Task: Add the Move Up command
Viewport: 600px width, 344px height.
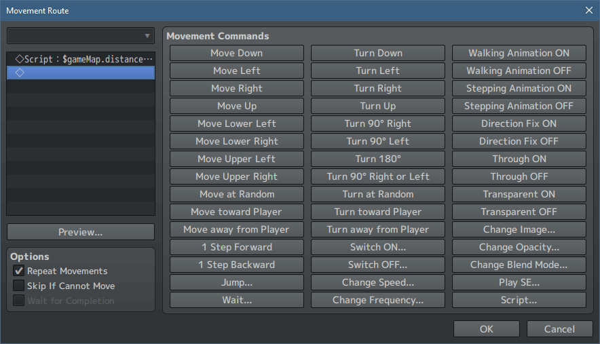Action: (x=237, y=106)
